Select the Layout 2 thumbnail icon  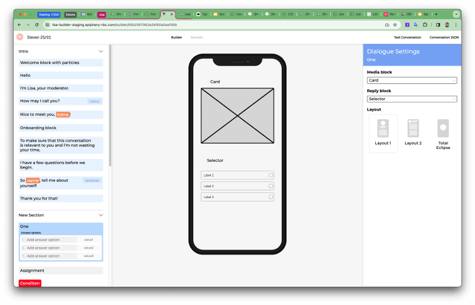pos(413,128)
